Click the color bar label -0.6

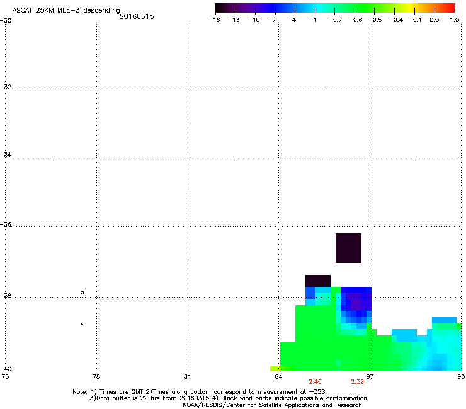tap(355, 20)
